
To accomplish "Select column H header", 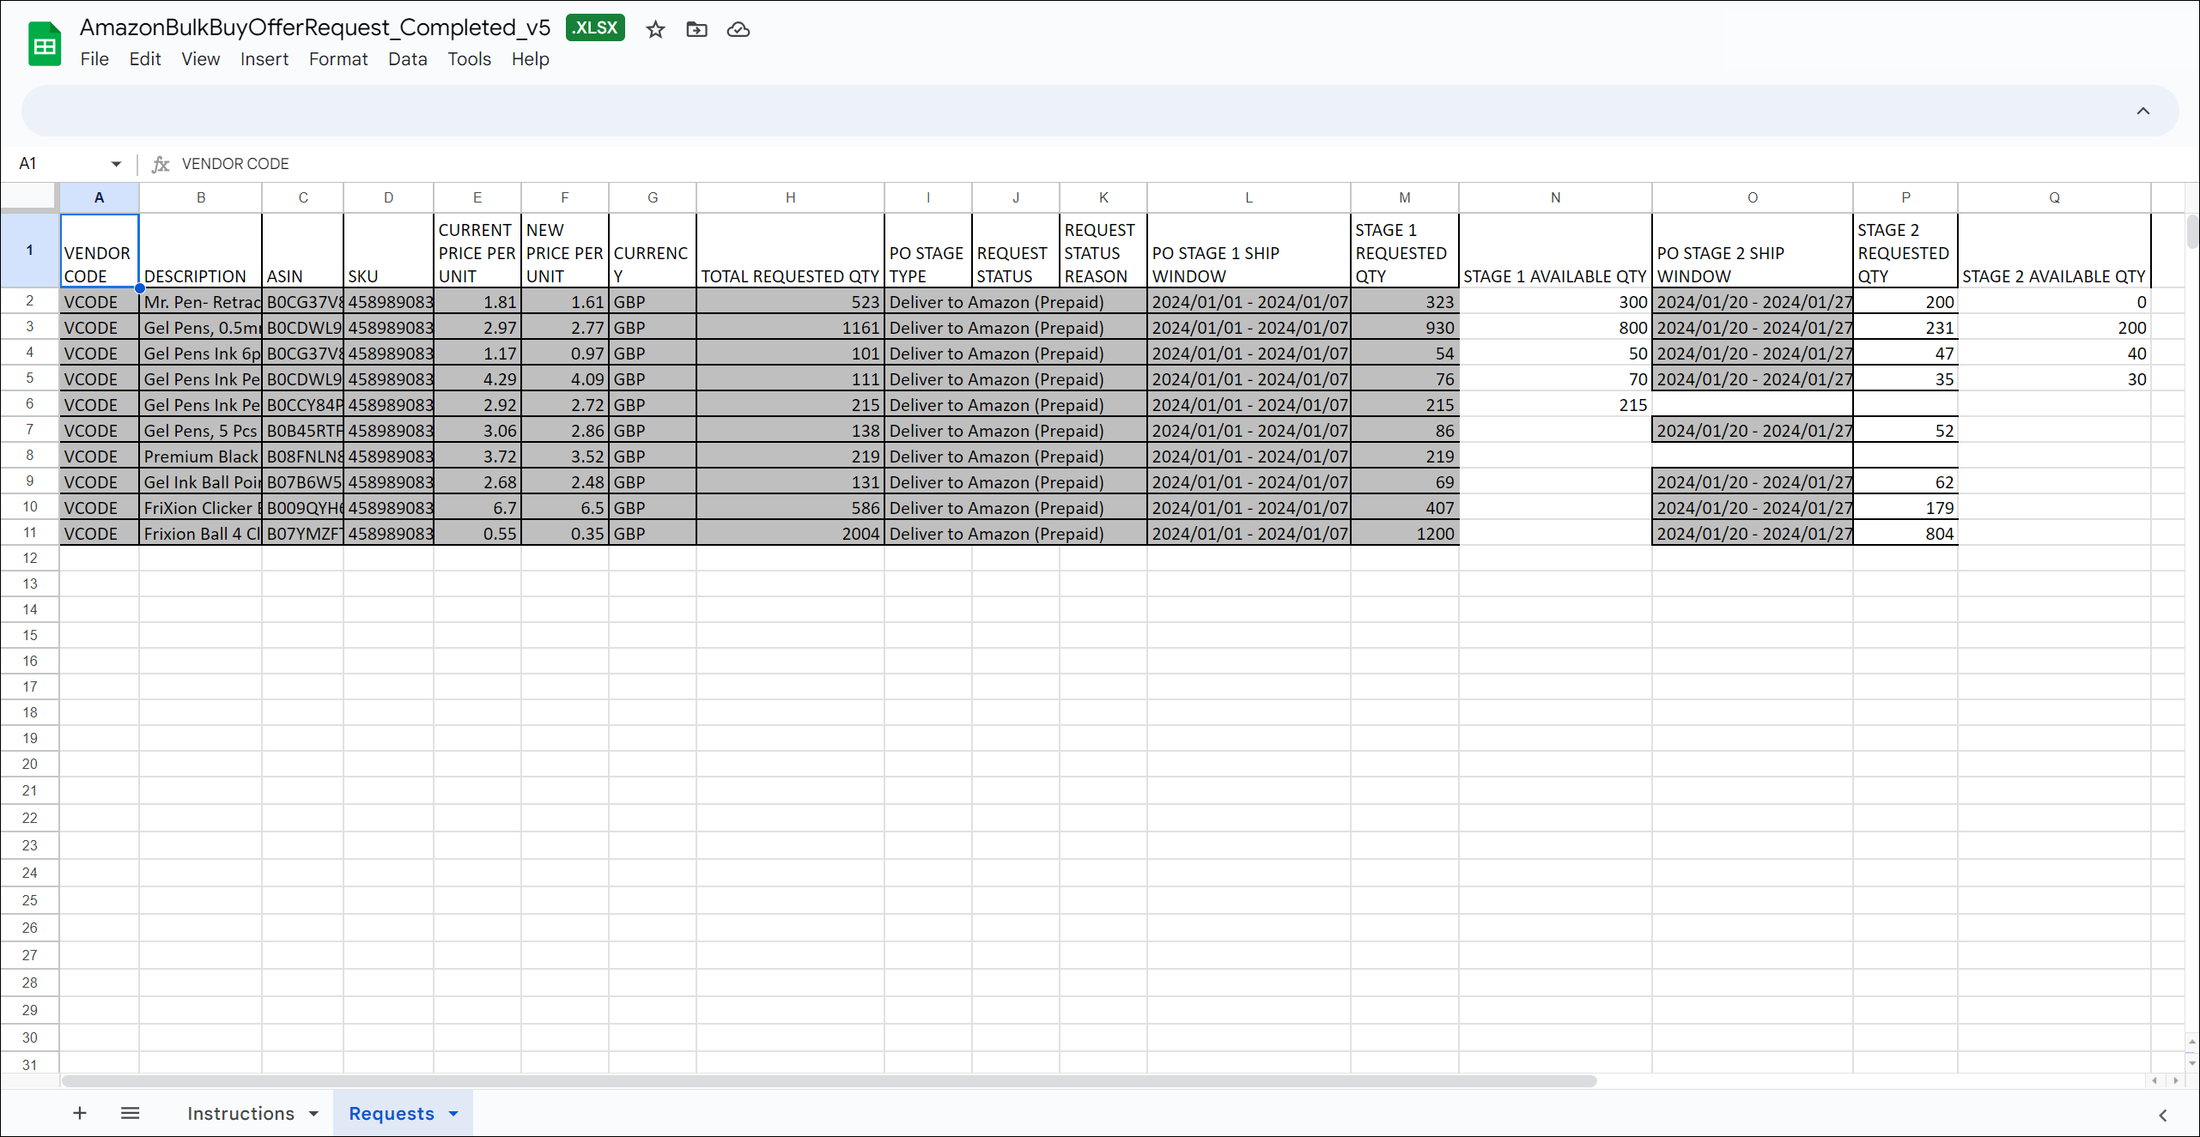I will click(x=790, y=197).
